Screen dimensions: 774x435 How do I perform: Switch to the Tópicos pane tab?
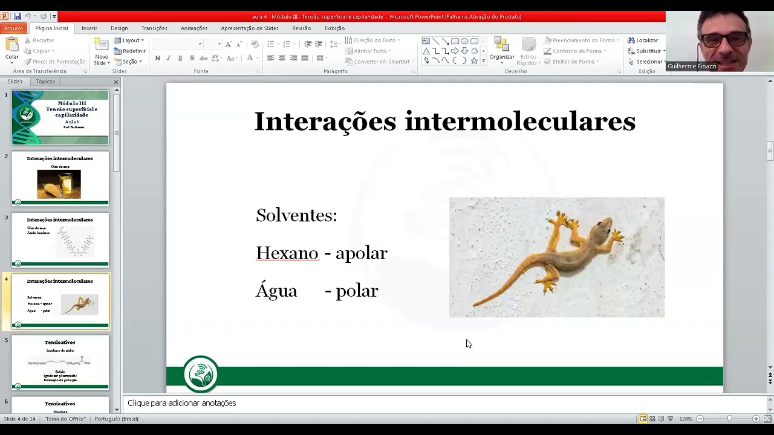[45, 82]
